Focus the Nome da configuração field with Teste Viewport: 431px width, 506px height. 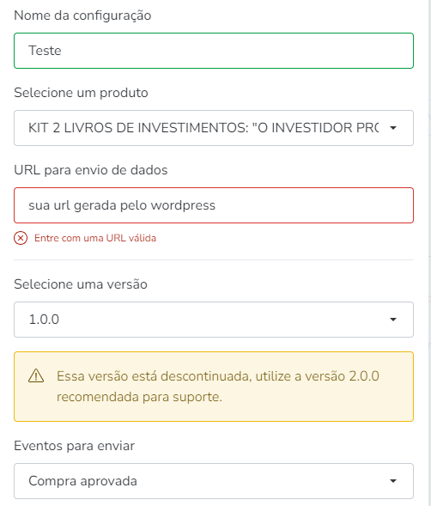(214, 51)
